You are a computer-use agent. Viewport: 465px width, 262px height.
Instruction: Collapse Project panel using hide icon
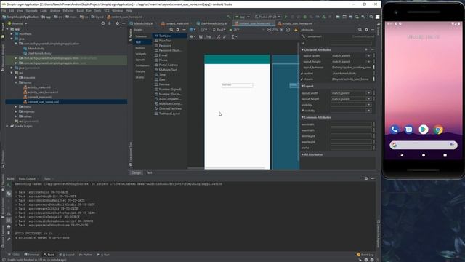(124, 23)
